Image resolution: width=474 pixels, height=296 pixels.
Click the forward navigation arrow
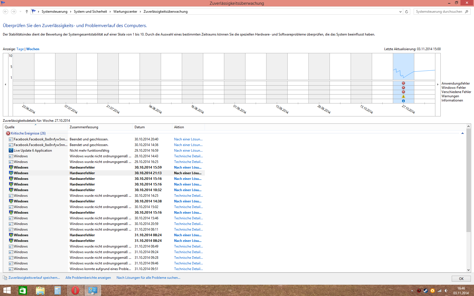pos(14,12)
